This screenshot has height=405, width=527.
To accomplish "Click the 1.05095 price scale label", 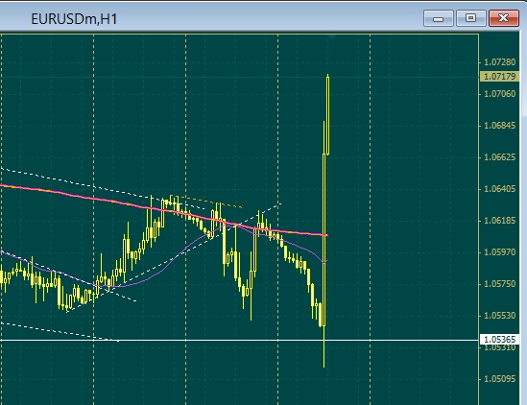I will point(499,379).
